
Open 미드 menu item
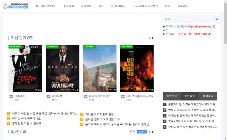[101, 6]
